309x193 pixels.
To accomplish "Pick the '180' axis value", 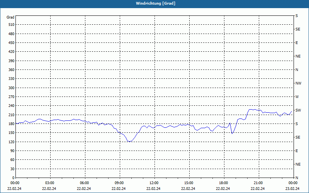I will (12, 124).
